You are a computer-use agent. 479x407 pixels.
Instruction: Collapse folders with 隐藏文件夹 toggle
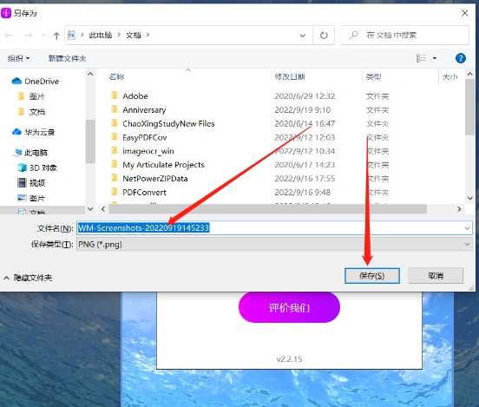tap(28, 278)
